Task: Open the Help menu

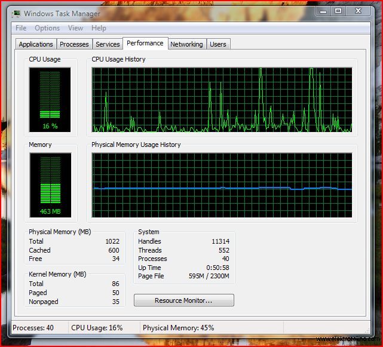Action: [99, 28]
